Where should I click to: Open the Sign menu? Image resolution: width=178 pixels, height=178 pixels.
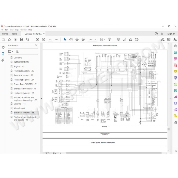pyautogui.click(x=17, y=30)
